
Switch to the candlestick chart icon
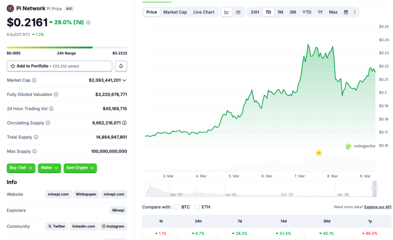click(x=238, y=12)
